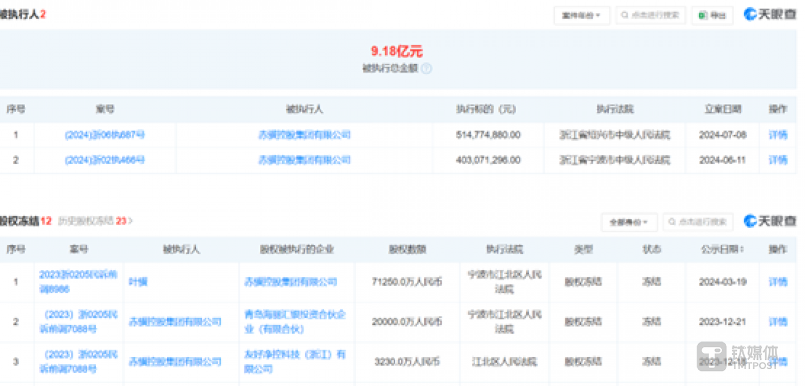This screenshot has width=805, height=386.
Task: Open the 案件年份 year filter dropdown
Action: [581, 16]
